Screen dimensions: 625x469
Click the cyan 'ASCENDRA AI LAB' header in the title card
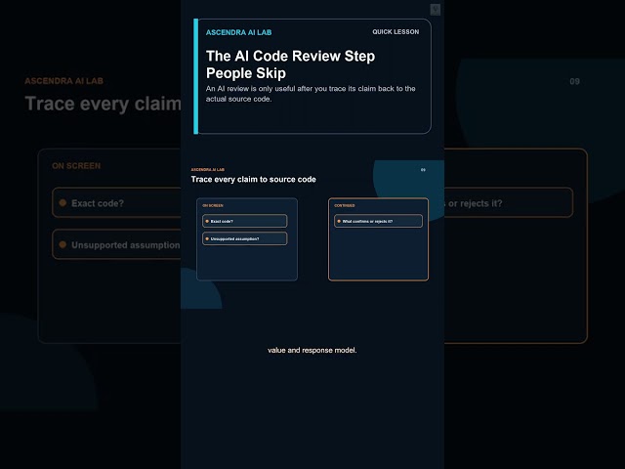tap(238, 32)
